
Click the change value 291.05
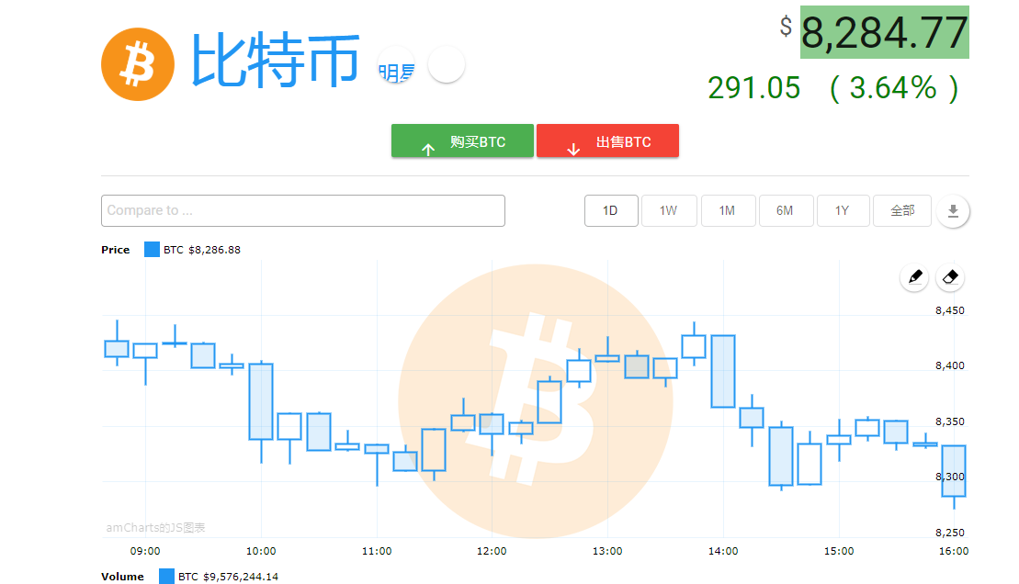[753, 88]
